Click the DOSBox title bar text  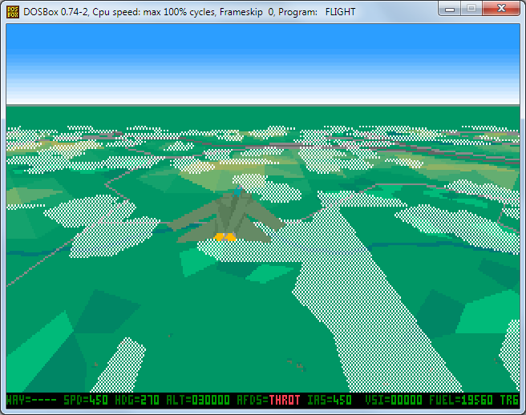tap(189, 12)
